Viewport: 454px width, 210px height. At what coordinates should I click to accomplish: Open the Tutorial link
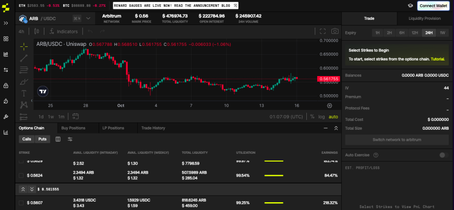438,59
